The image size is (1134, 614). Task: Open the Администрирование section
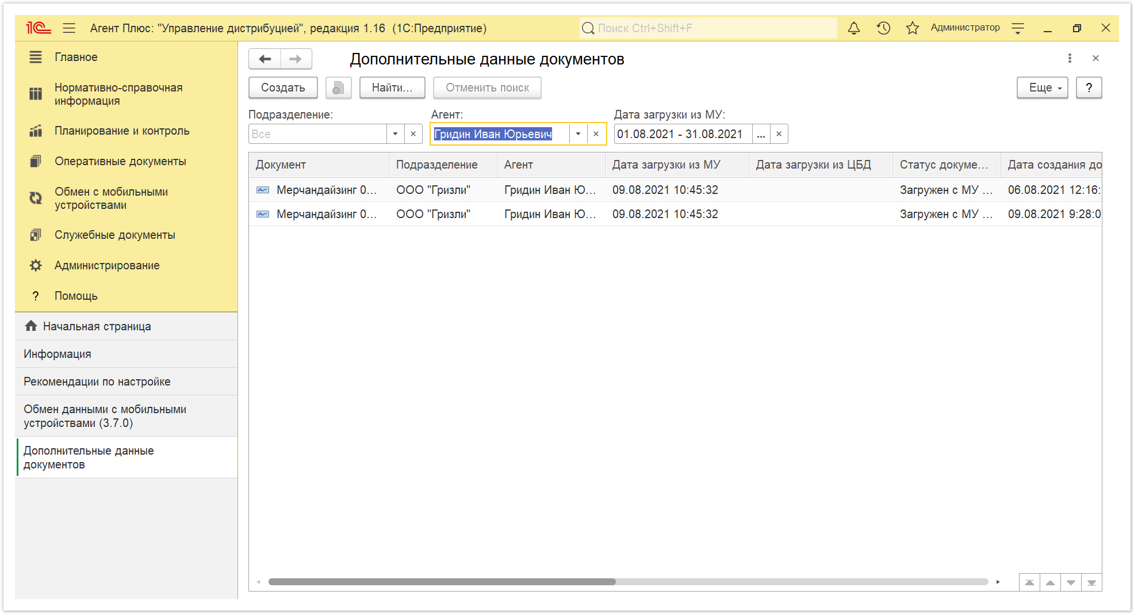coord(107,265)
